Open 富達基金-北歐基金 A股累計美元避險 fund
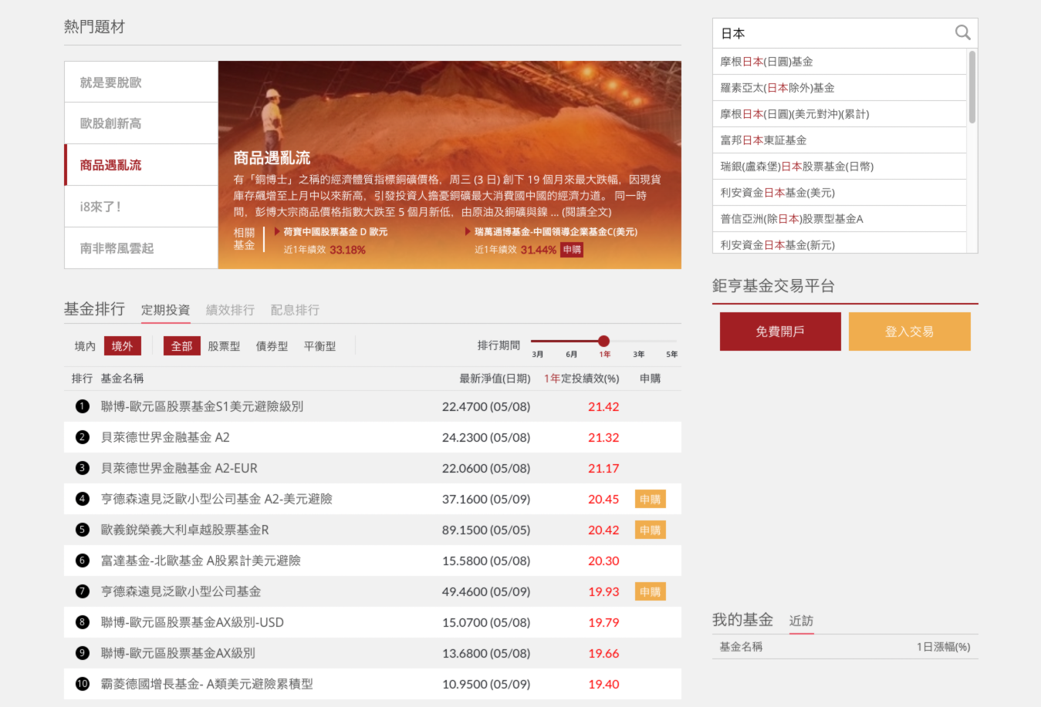Image resolution: width=1041 pixels, height=707 pixels. click(x=201, y=561)
